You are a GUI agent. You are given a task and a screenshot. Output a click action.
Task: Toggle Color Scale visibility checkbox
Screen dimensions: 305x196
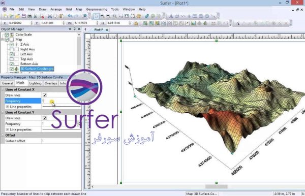click(7, 35)
